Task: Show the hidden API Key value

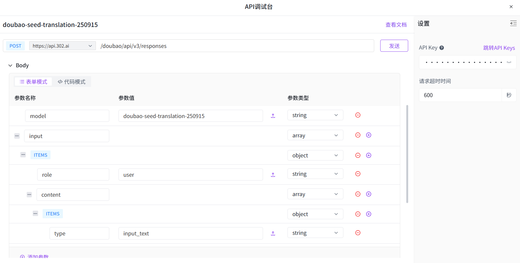Action: 509,62
